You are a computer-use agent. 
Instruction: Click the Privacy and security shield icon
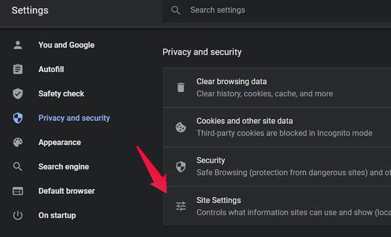pyautogui.click(x=18, y=118)
